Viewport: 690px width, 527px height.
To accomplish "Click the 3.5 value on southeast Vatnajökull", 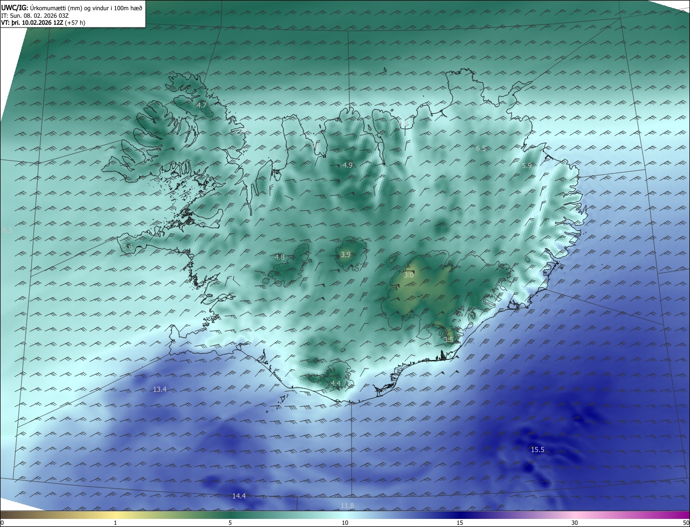I will tap(449, 340).
